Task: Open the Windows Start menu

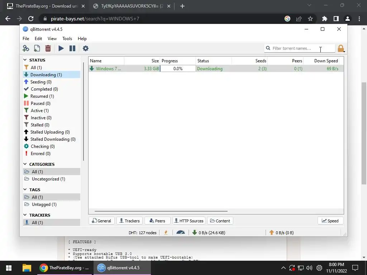Action: tap(9, 268)
